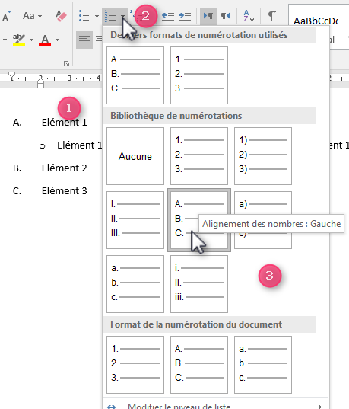Choose document format A. B. C. numbering
The width and height of the screenshot is (349, 409).
pyautogui.click(x=199, y=365)
